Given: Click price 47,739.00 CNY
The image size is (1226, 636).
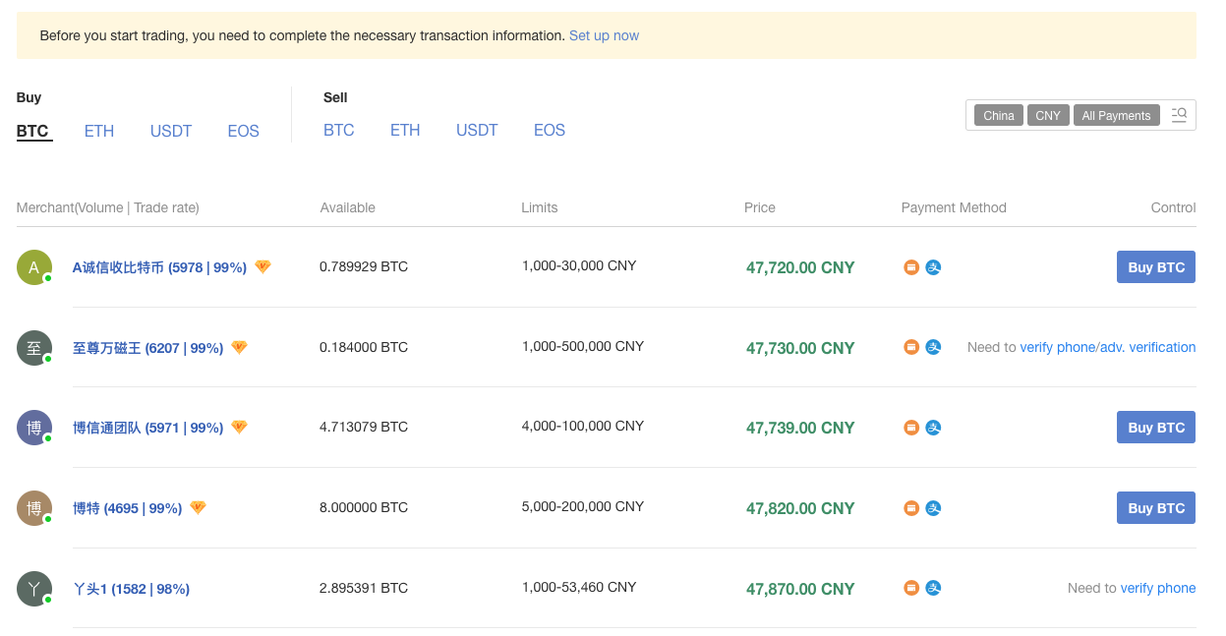Looking at the screenshot, I should 800,428.
